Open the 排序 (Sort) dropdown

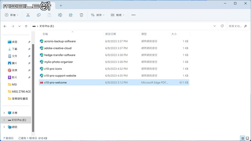point(98,15)
